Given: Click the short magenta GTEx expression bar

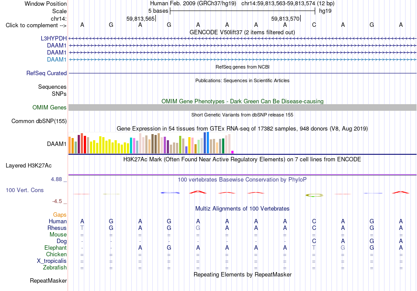Looking at the screenshot, I should point(233,152).
